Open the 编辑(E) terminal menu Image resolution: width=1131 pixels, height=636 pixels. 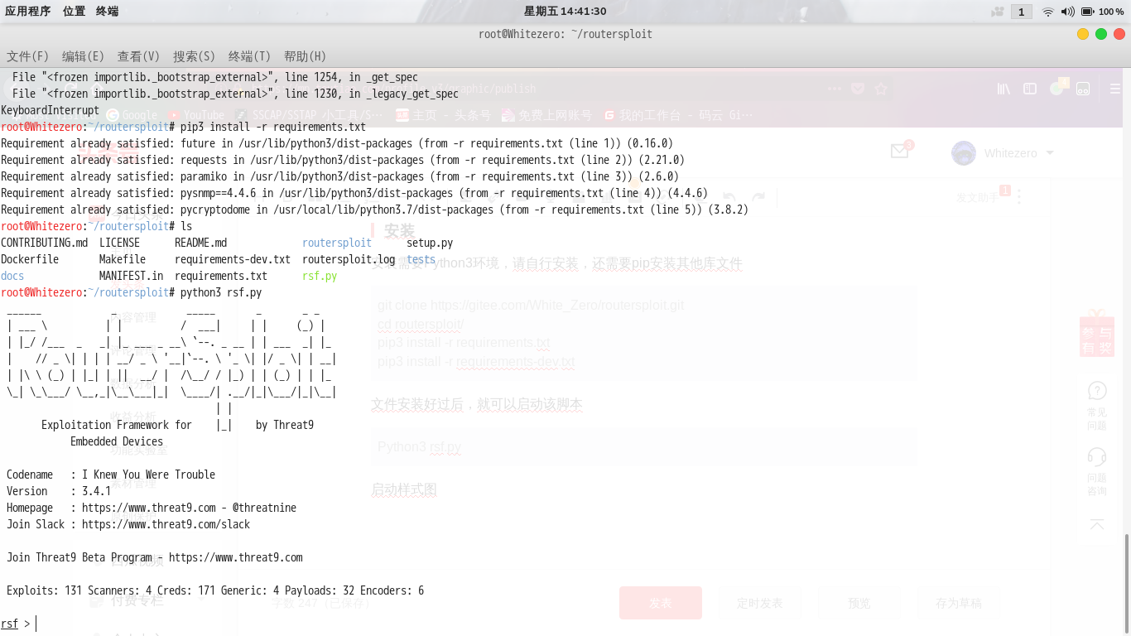[84, 56]
